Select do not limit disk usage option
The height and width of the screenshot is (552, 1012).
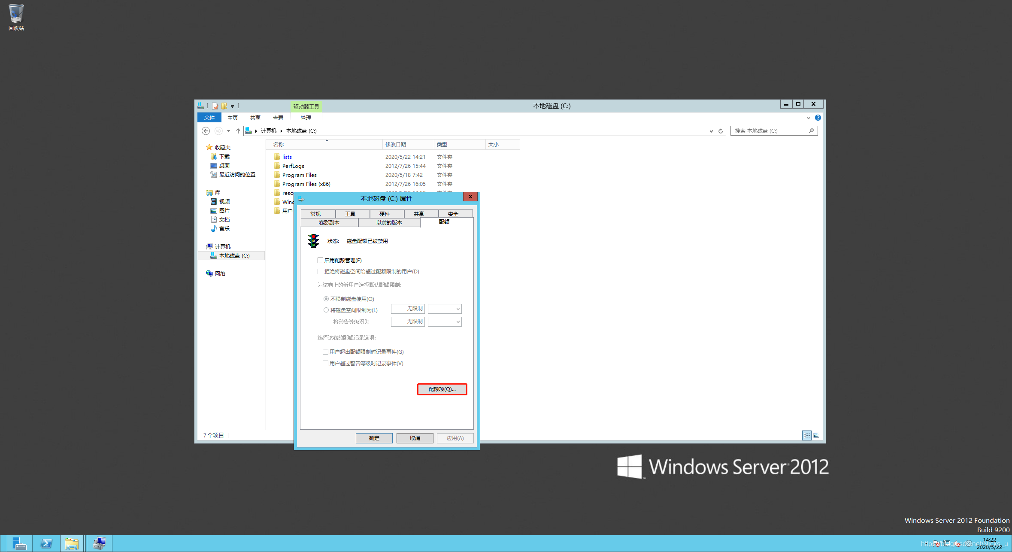pyautogui.click(x=326, y=299)
